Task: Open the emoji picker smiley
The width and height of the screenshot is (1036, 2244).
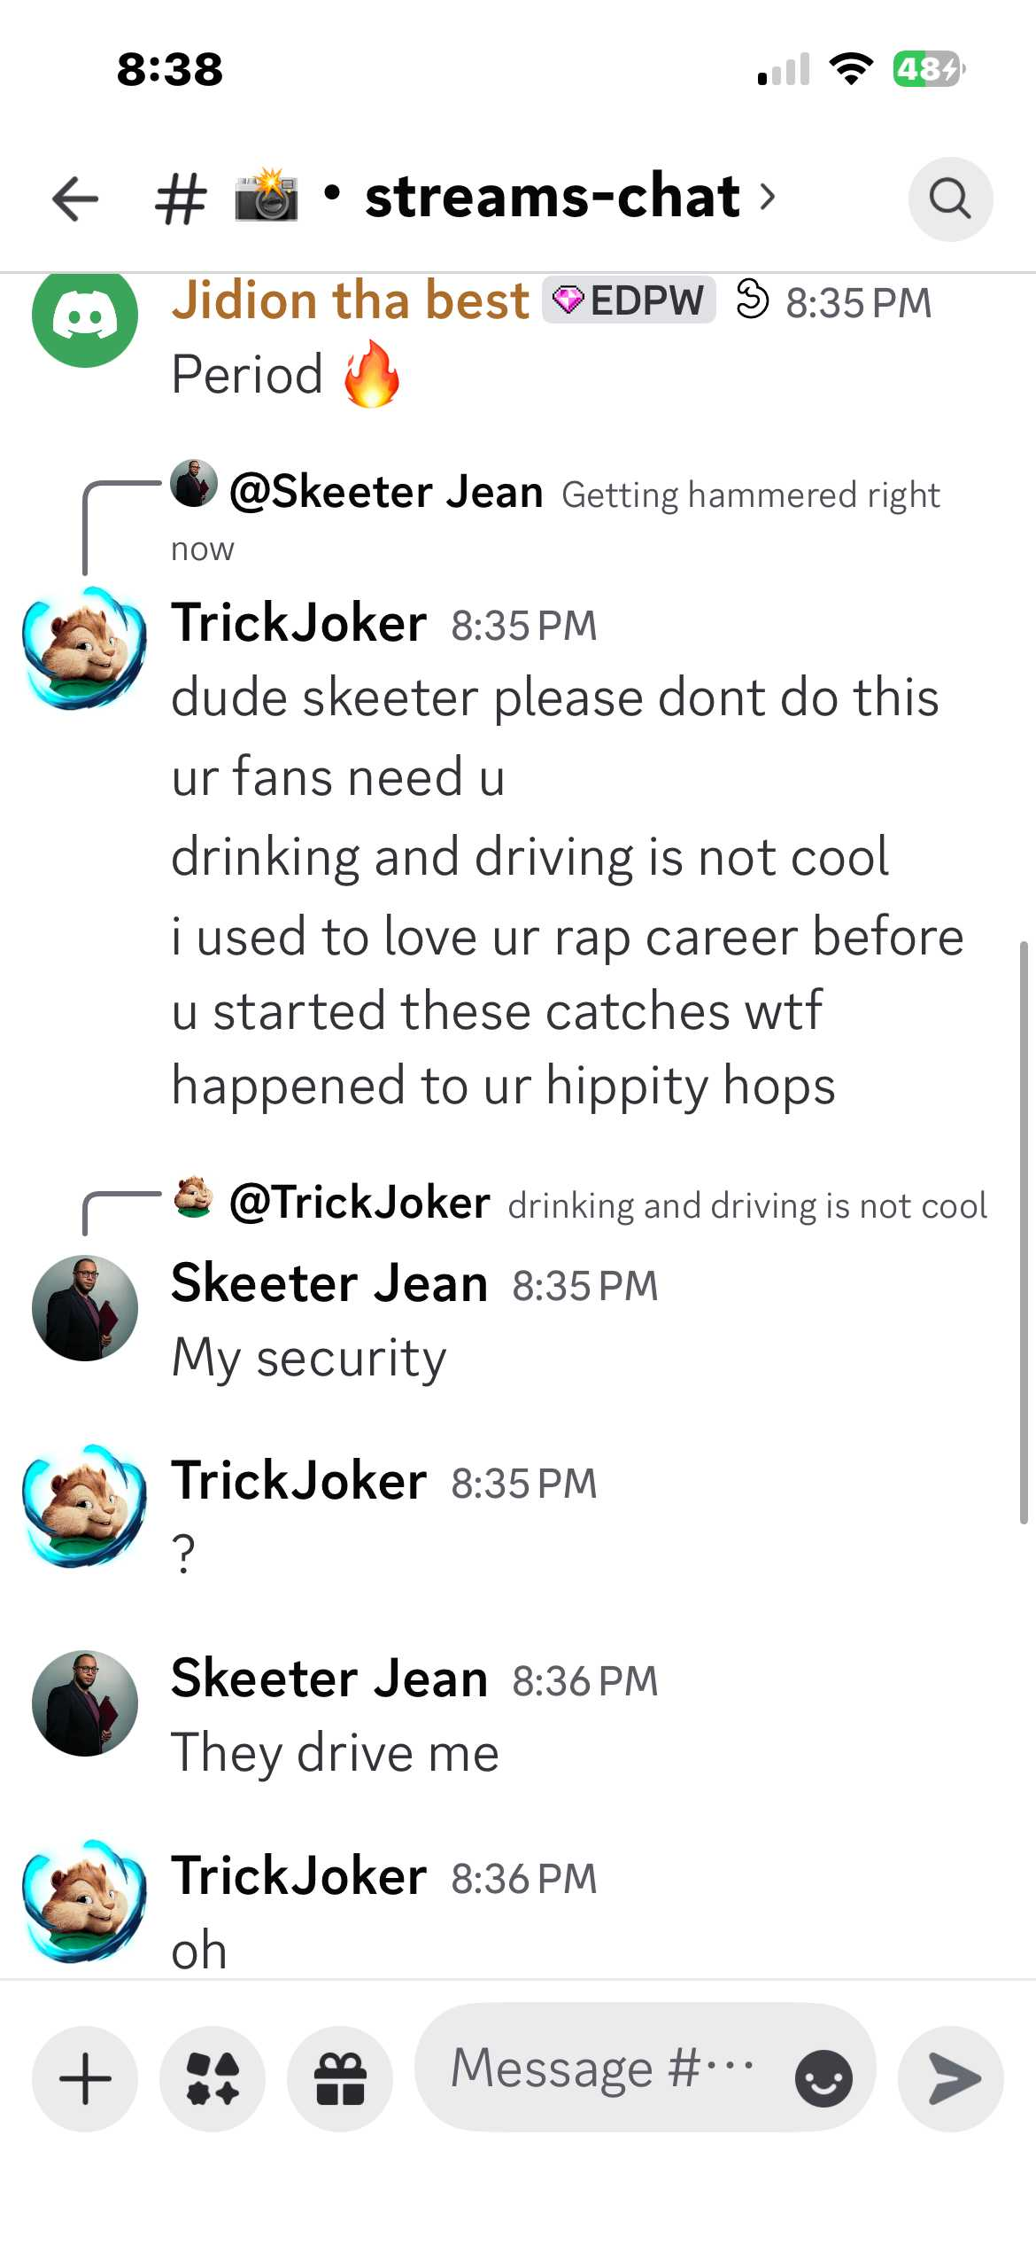Action: [x=823, y=2078]
